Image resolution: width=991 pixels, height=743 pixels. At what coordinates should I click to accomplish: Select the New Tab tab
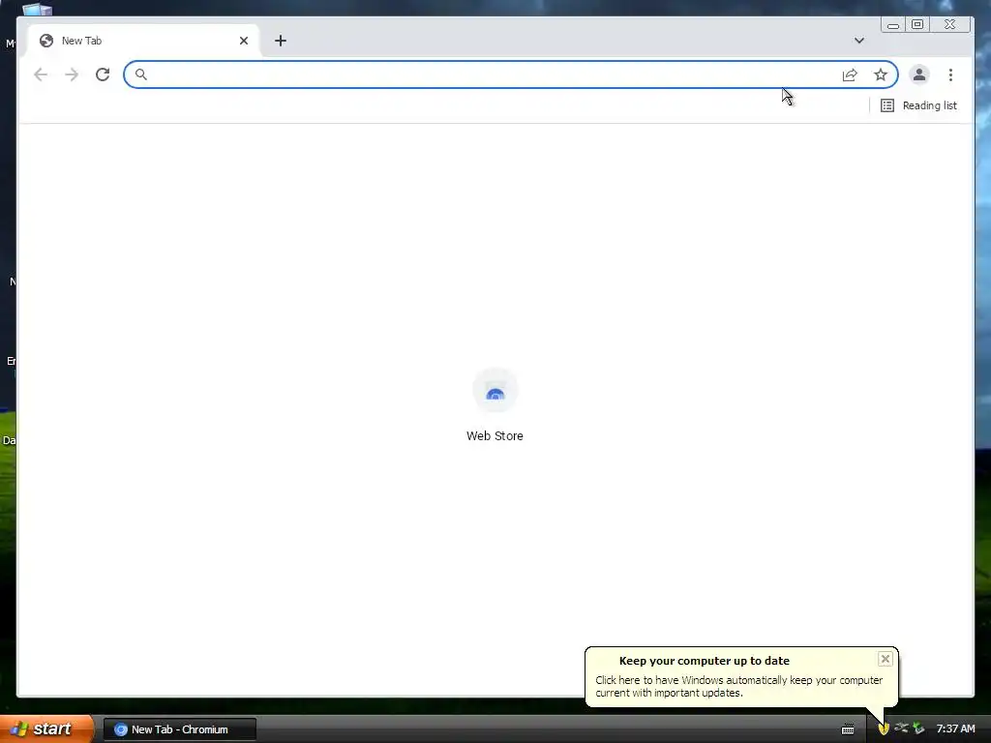[143, 41]
